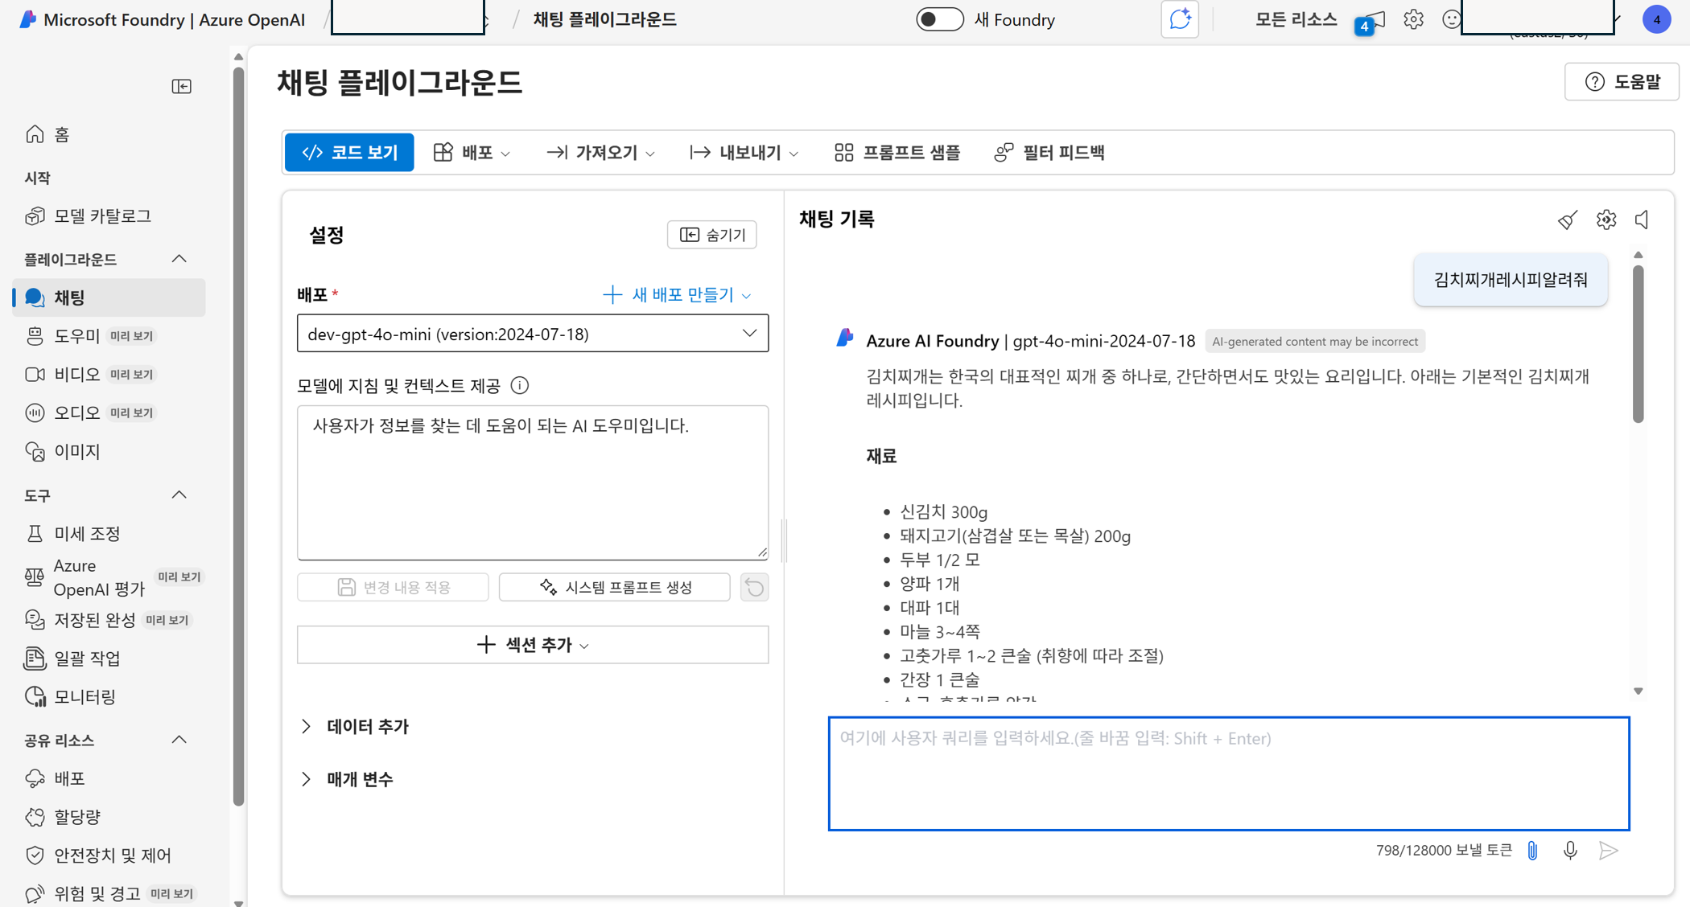Toggle the 새 Foundry switch
Viewport: 1690px width, 915px height.
[939, 19]
